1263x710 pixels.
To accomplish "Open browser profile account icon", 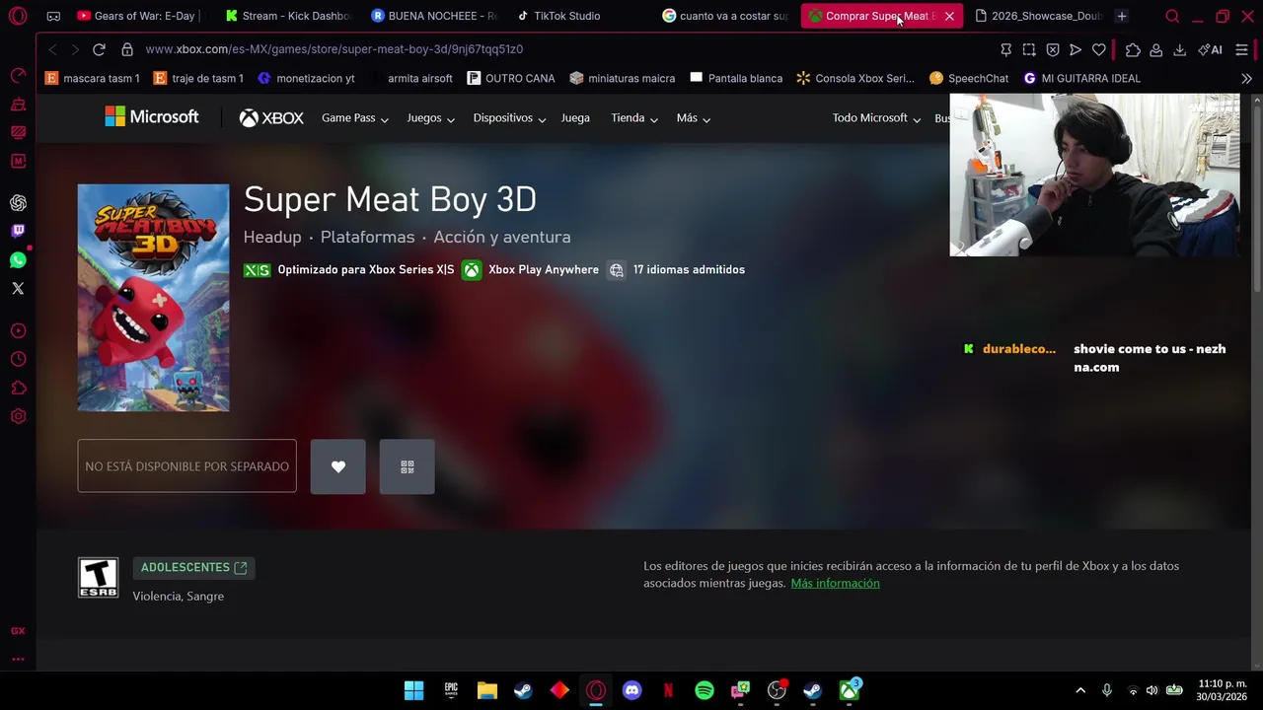I will coord(1156,49).
